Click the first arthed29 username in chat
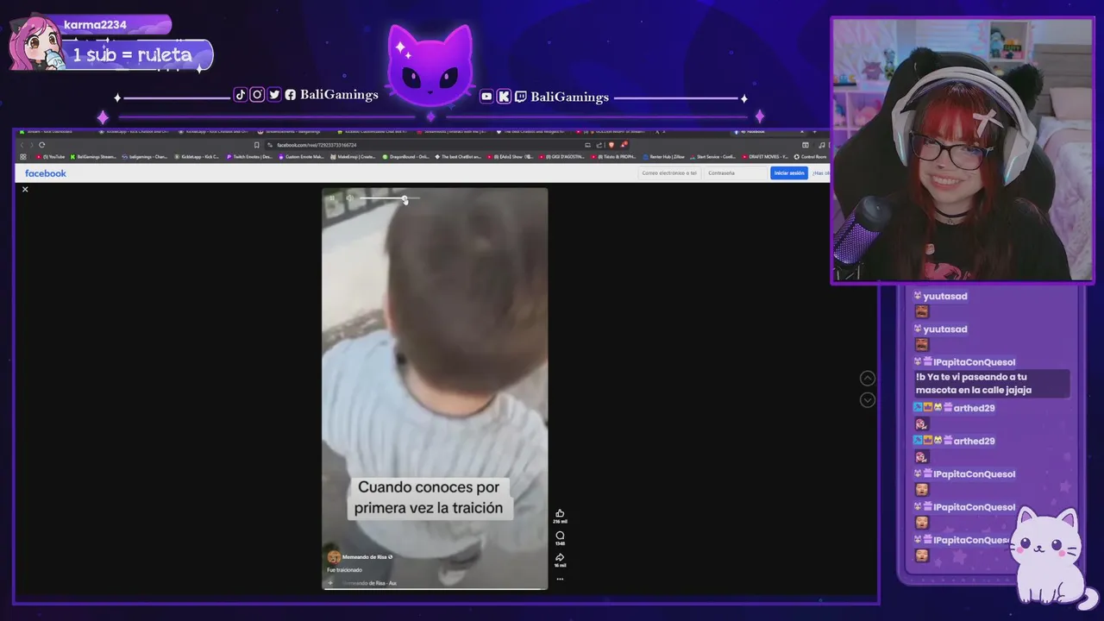The image size is (1104, 621). pyautogui.click(x=974, y=408)
